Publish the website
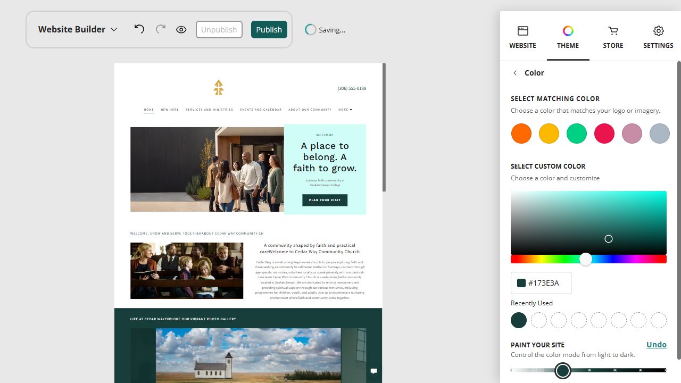This screenshot has height=383, width=681. [x=269, y=30]
